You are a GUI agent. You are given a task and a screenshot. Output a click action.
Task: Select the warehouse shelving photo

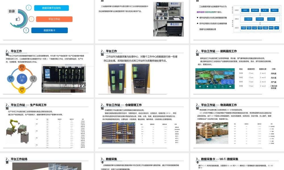(x=118, y=133)
